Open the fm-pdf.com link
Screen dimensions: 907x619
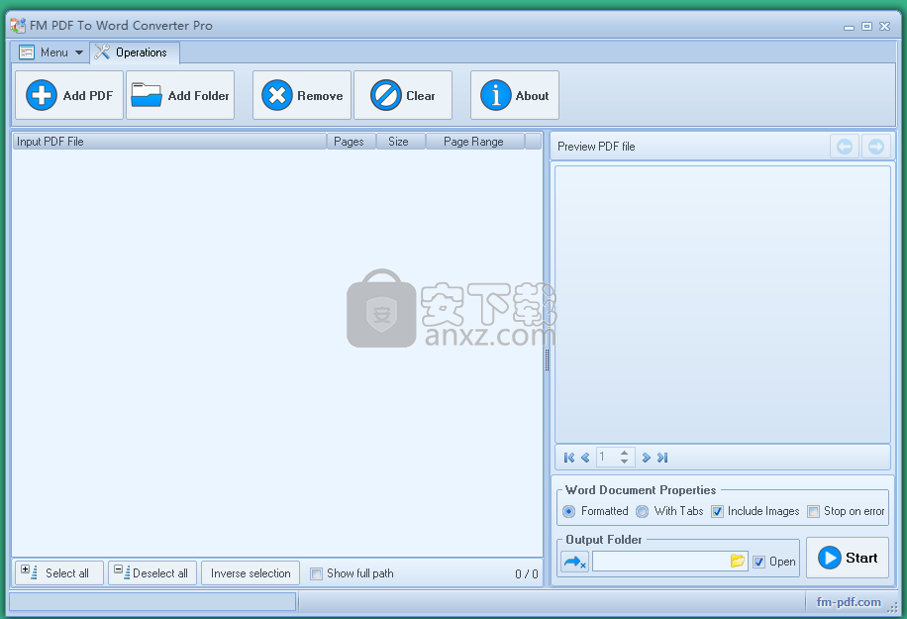click(849, 602)
